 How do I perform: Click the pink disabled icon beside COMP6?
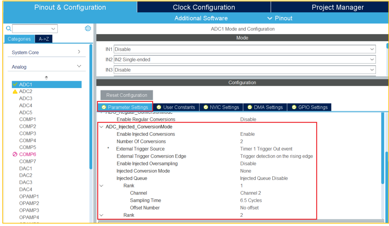tap(15, 154)
